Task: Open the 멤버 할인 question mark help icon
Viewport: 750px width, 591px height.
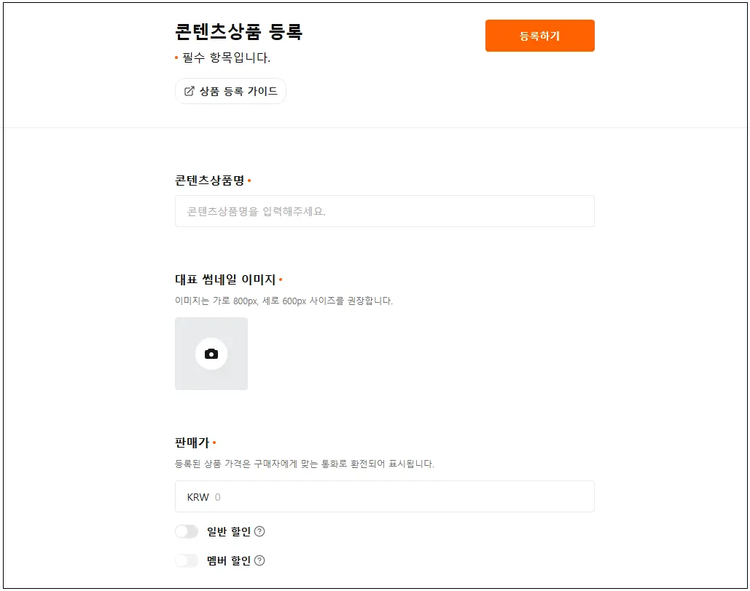Action: coord(259,560)
